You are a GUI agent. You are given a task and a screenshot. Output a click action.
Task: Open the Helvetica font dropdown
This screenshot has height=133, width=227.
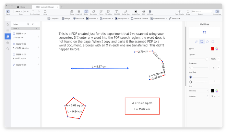pyautogui.click(x=198, y=91)
